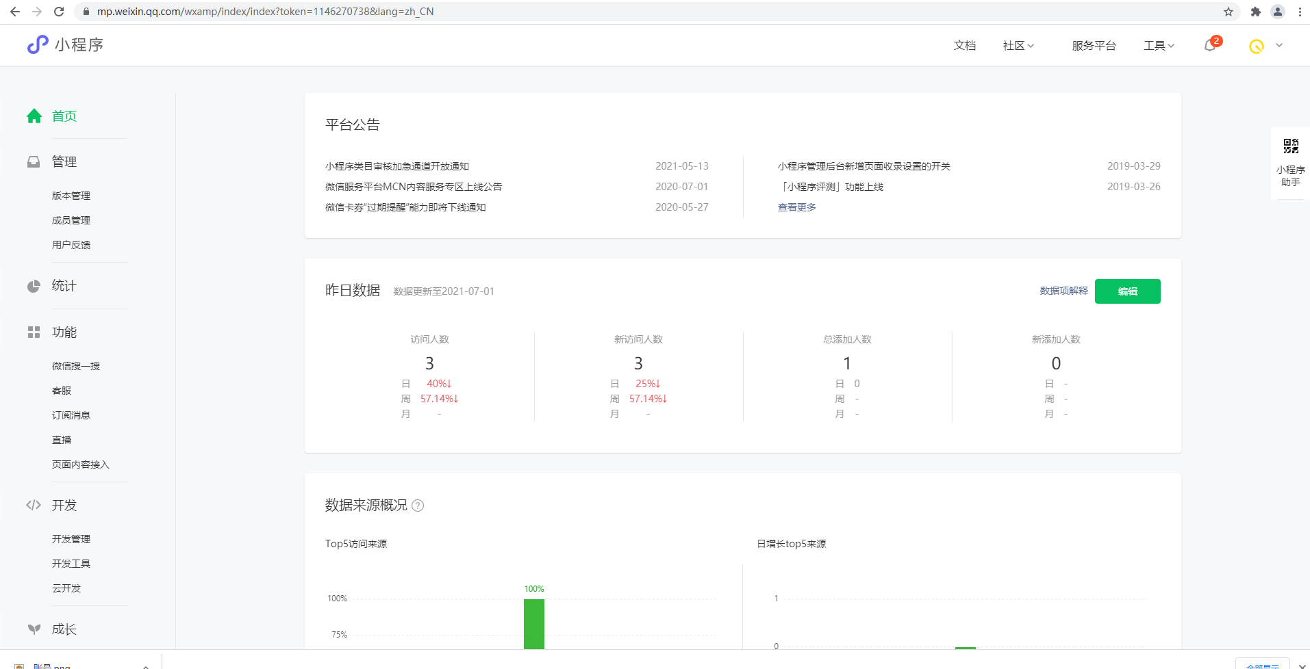
Task: Reload the page with refresh icon
Action: pos(59,12)
